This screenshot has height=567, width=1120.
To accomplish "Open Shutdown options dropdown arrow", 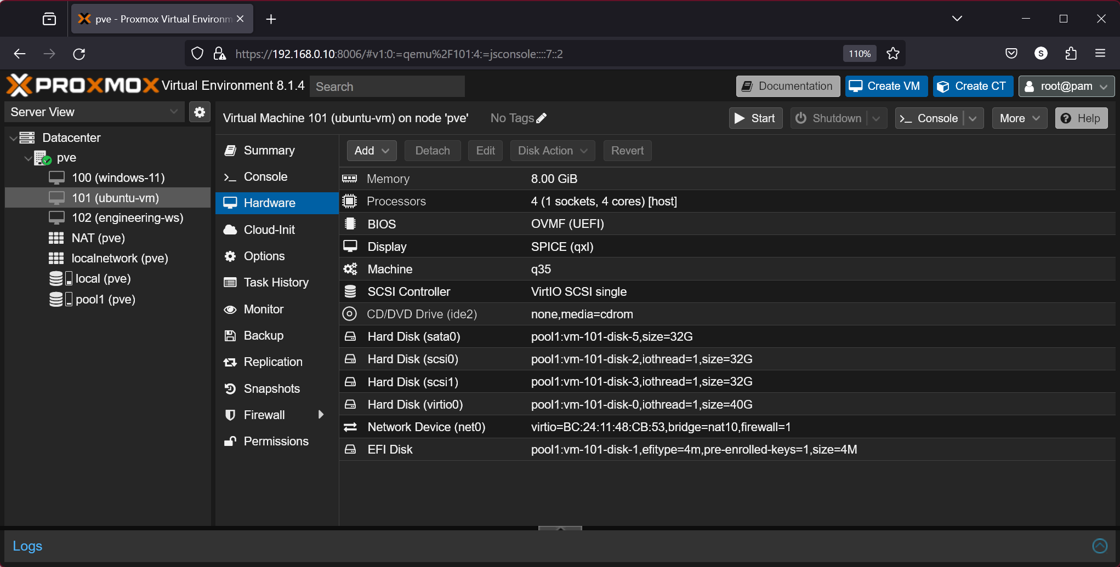I will pyautogui.click(x=877, y=118).
